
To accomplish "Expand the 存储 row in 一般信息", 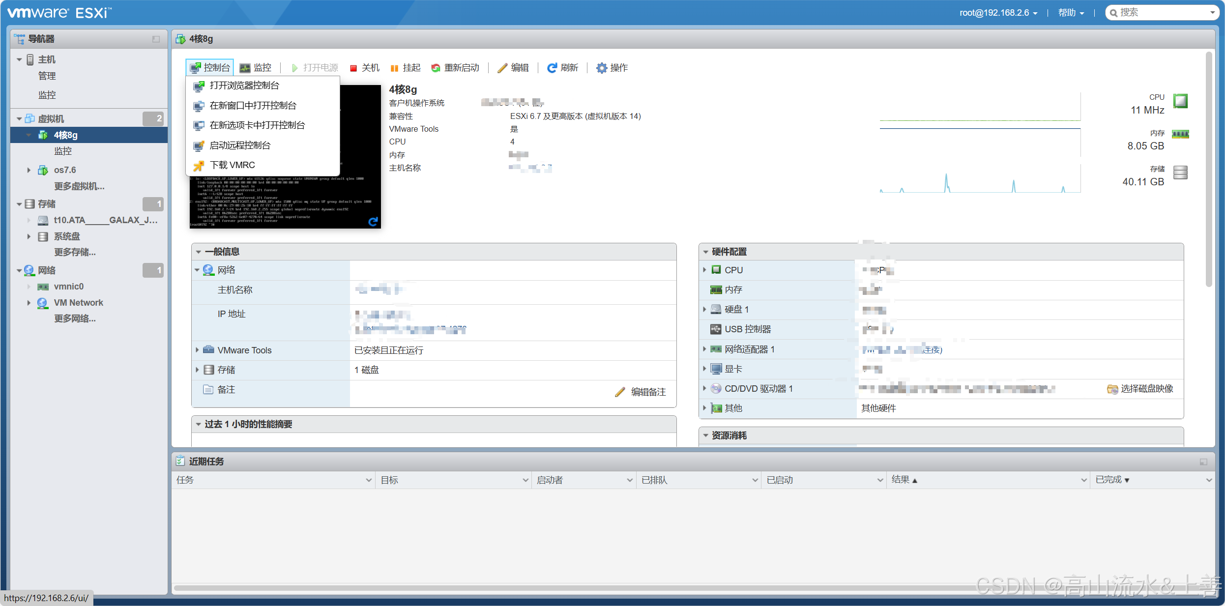I will pos(197,370).
